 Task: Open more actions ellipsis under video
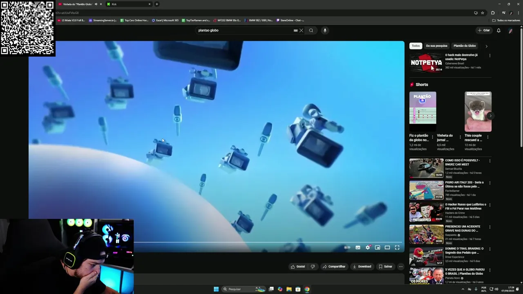point(401,267)
